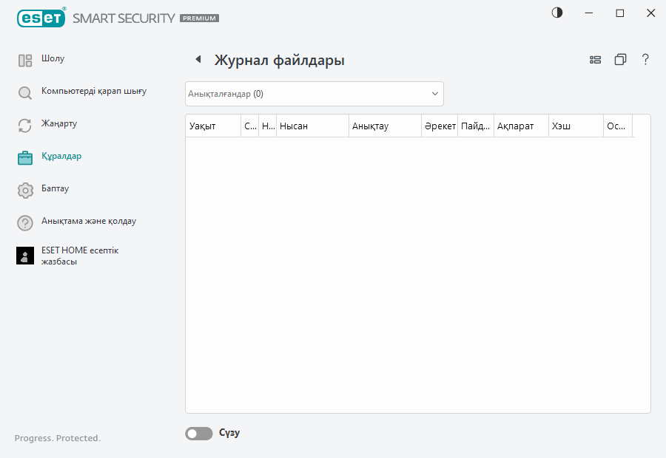The width and height of the screenshot is (666, 458).
Task: Select the Баптау gear icon
Action: pos(24,189)
